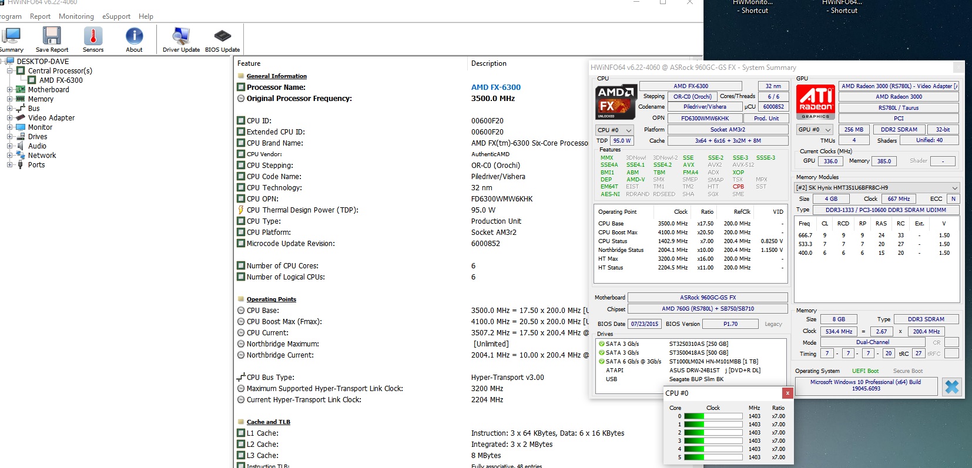
Task: Open BIOS Update chip icon
Action: 222,36
